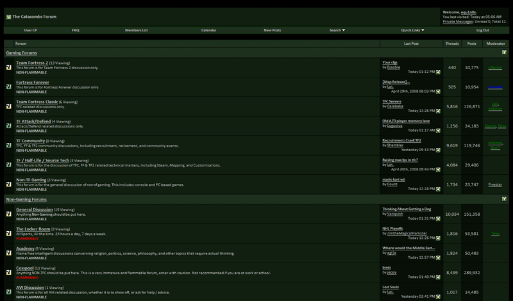Open the 'Recruitment: CravE TF2' thread
The width and height of the screenshot is (513, 301).
(x=402, y=140)
